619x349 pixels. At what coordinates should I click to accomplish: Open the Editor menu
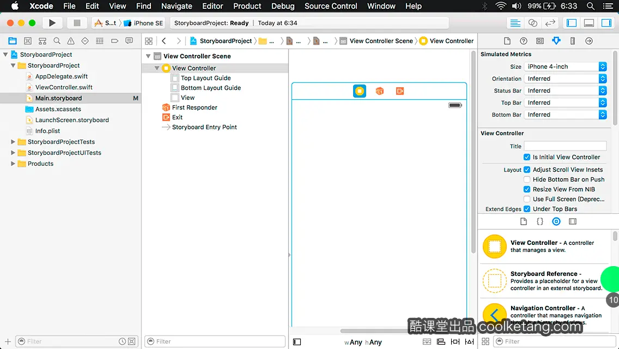213,6
